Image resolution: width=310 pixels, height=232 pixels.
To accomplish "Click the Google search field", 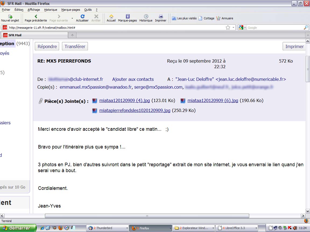I will pos(275,27).
